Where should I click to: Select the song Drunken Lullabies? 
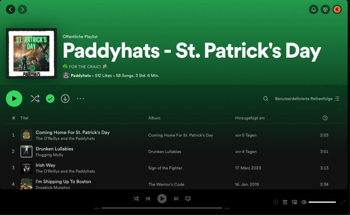pos(54,149)
